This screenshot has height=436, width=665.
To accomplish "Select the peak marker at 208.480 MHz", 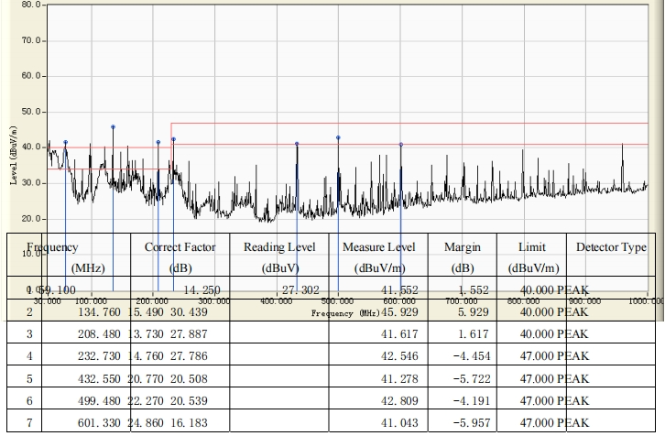I will pyautogui.click(x=158, y=143).
